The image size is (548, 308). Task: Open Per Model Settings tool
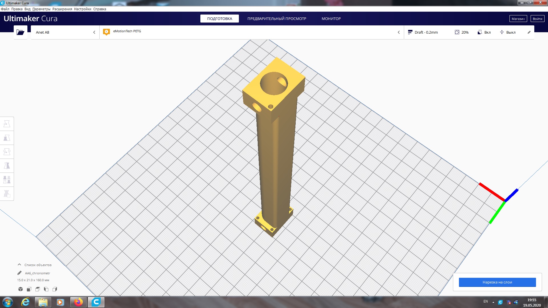(7, 180)
